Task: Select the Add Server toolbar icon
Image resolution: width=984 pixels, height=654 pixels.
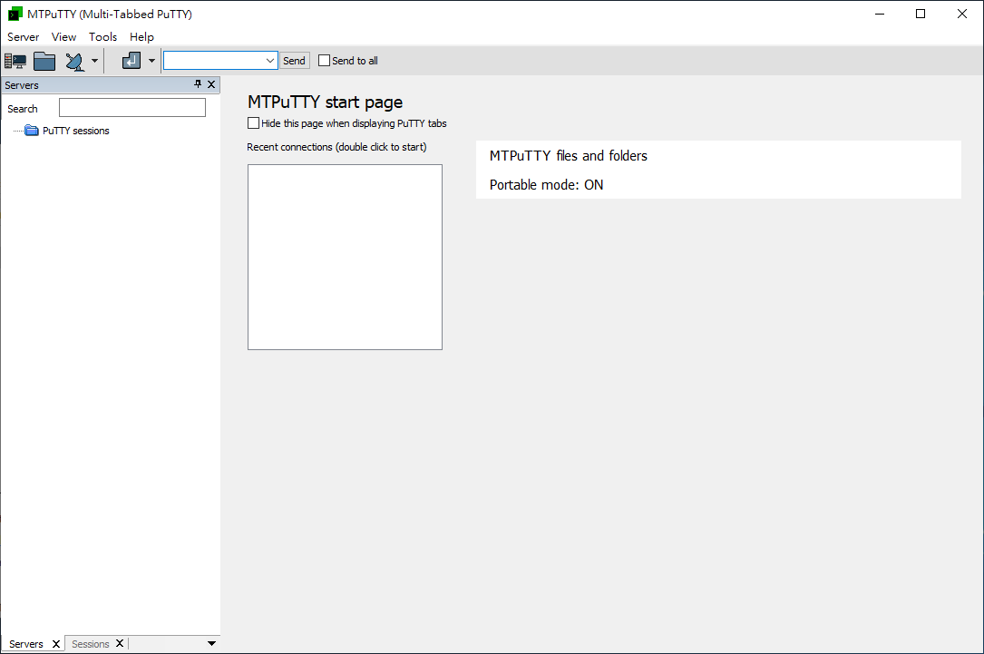Action: click(x=15, y=60)
